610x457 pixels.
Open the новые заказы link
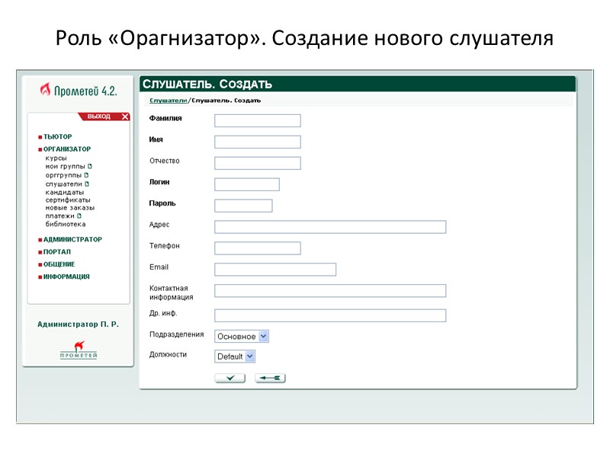click(70, 208)
